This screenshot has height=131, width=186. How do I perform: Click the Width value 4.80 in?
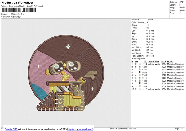[x=181, y=11]
